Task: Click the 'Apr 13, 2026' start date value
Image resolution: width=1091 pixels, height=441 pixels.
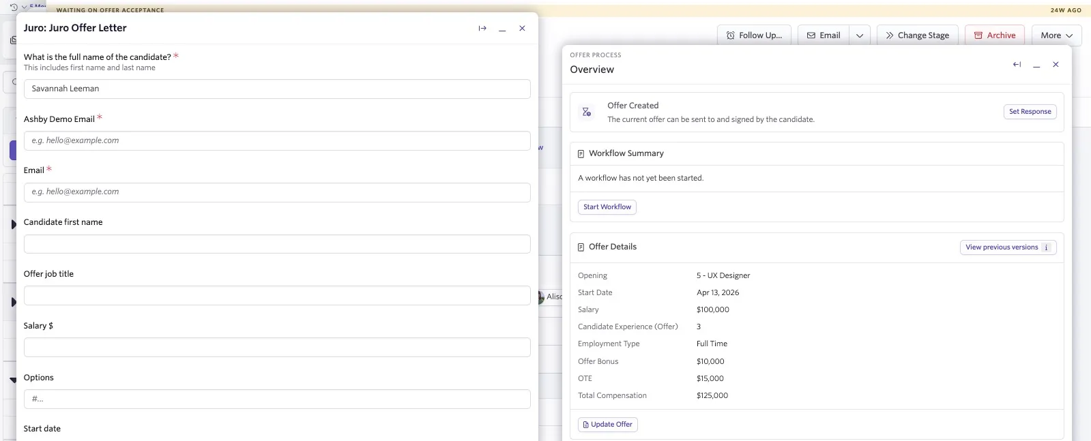Action: point(718,292)
